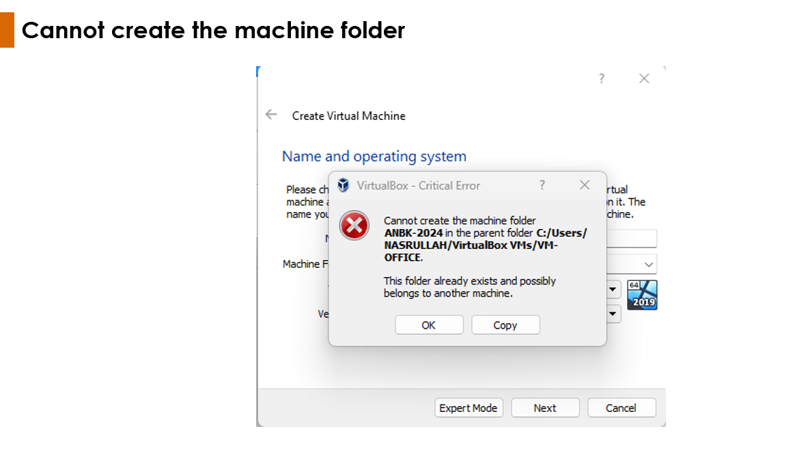Click the VirtualBox cube icon in dialog title

click(343, 185)
